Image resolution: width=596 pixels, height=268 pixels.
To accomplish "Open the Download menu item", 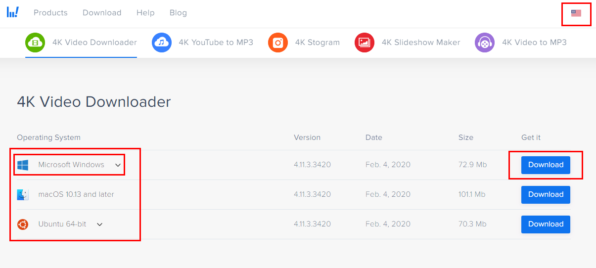I will pos(102,13).
